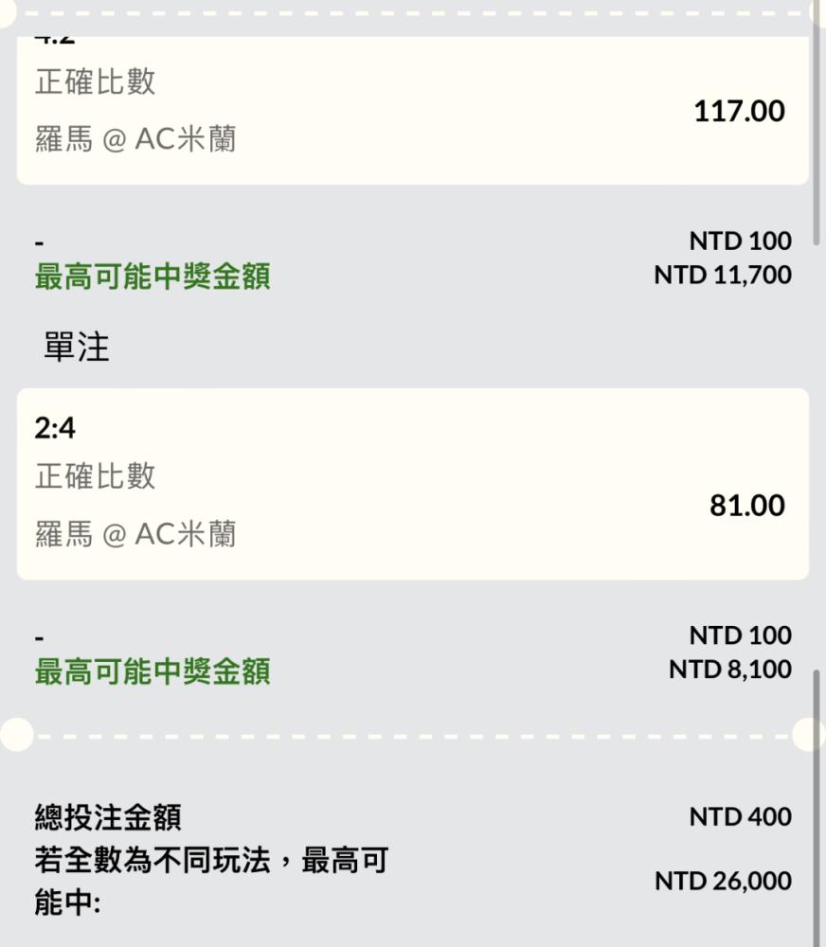Tap 正確比數 label in 117.00 card
The width and height of the screenshot is (826, 947).
coord(95,82)
